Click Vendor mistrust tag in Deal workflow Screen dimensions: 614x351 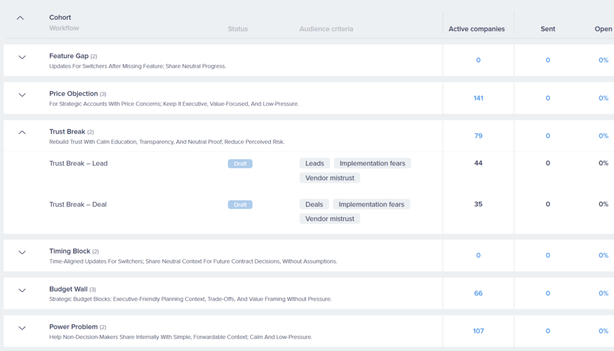(x=329, y=219)
